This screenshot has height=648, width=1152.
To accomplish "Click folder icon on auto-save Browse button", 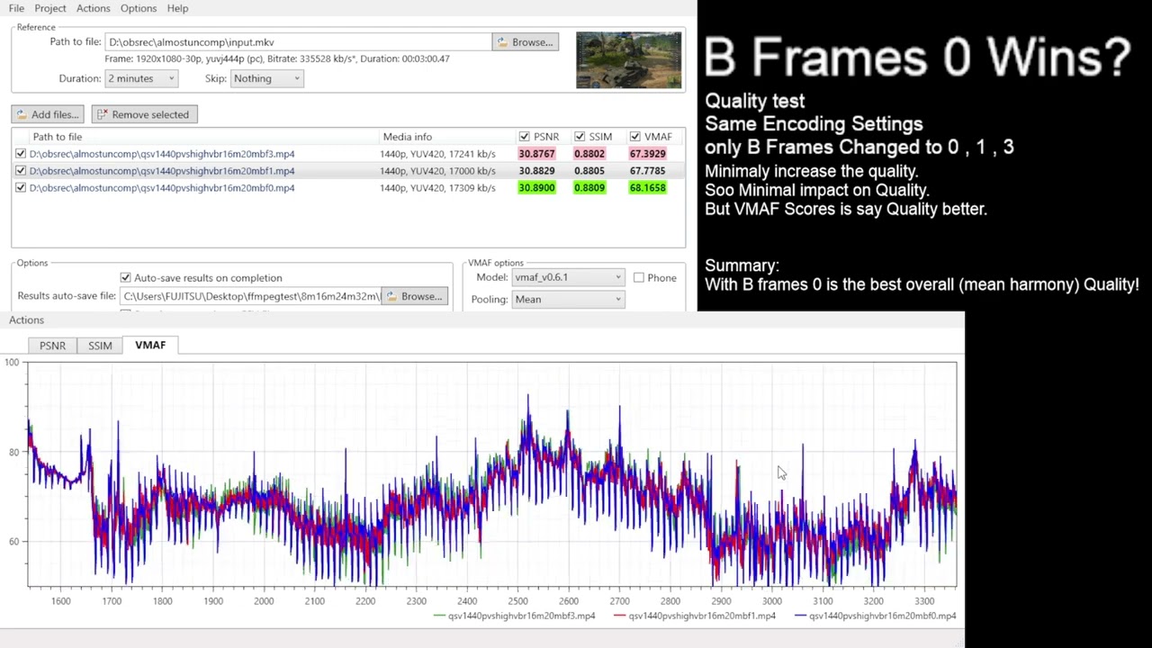I will 391,296.
